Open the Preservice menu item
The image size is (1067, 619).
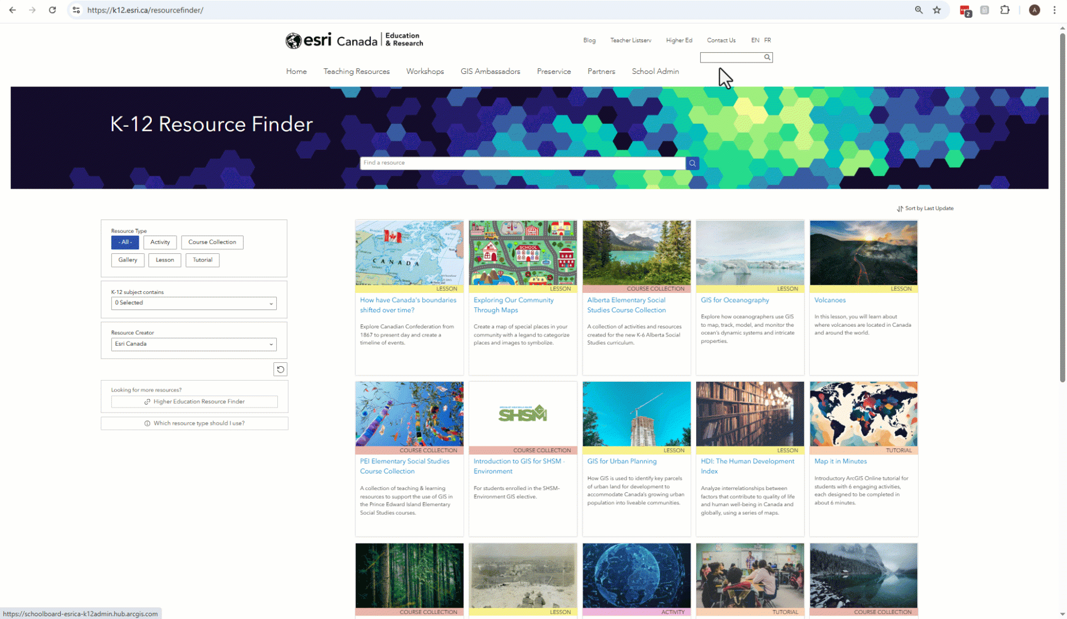coord(554,71)
